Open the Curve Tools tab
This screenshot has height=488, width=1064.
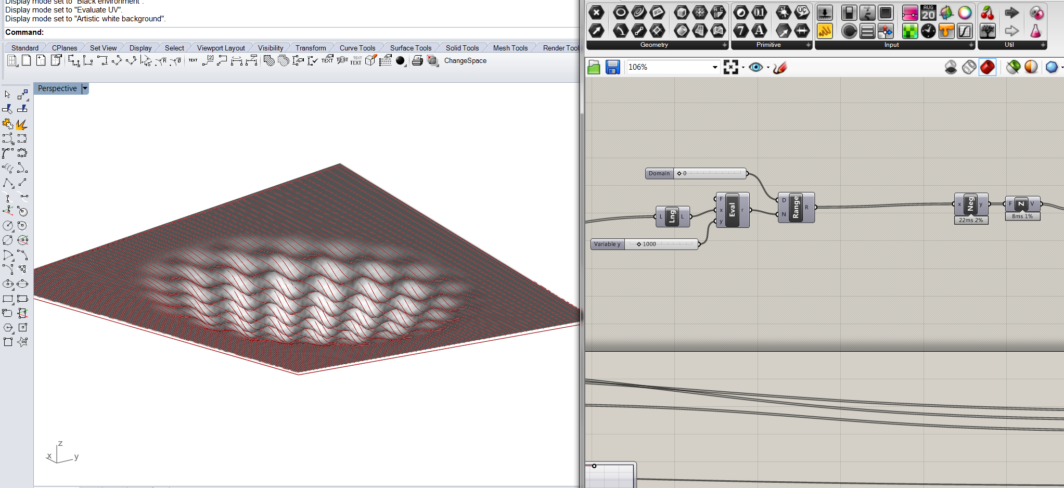(357, 48)
